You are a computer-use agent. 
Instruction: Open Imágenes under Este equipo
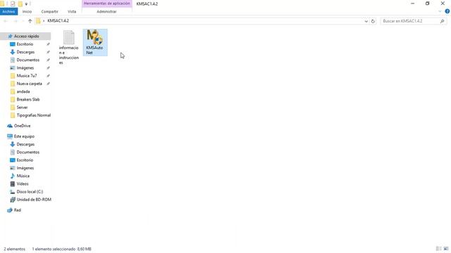(25, 168)
